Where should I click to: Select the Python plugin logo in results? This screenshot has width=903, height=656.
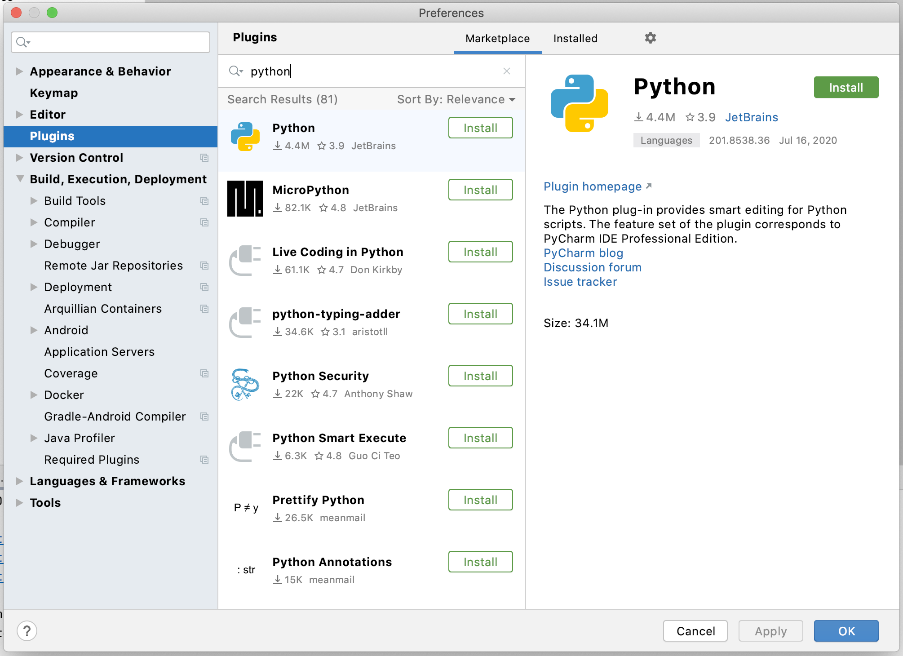tap(245, 137)
